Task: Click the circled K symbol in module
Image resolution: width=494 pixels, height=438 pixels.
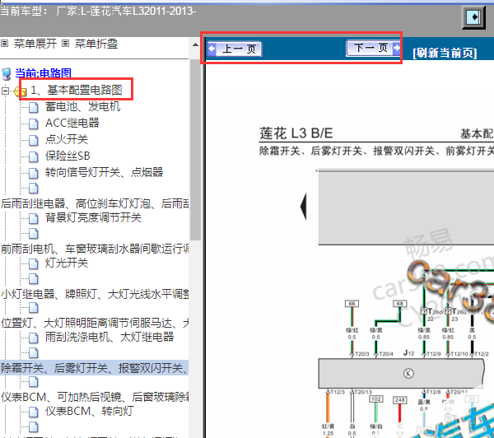Action: pyautogui.click(x=408, y=374)
